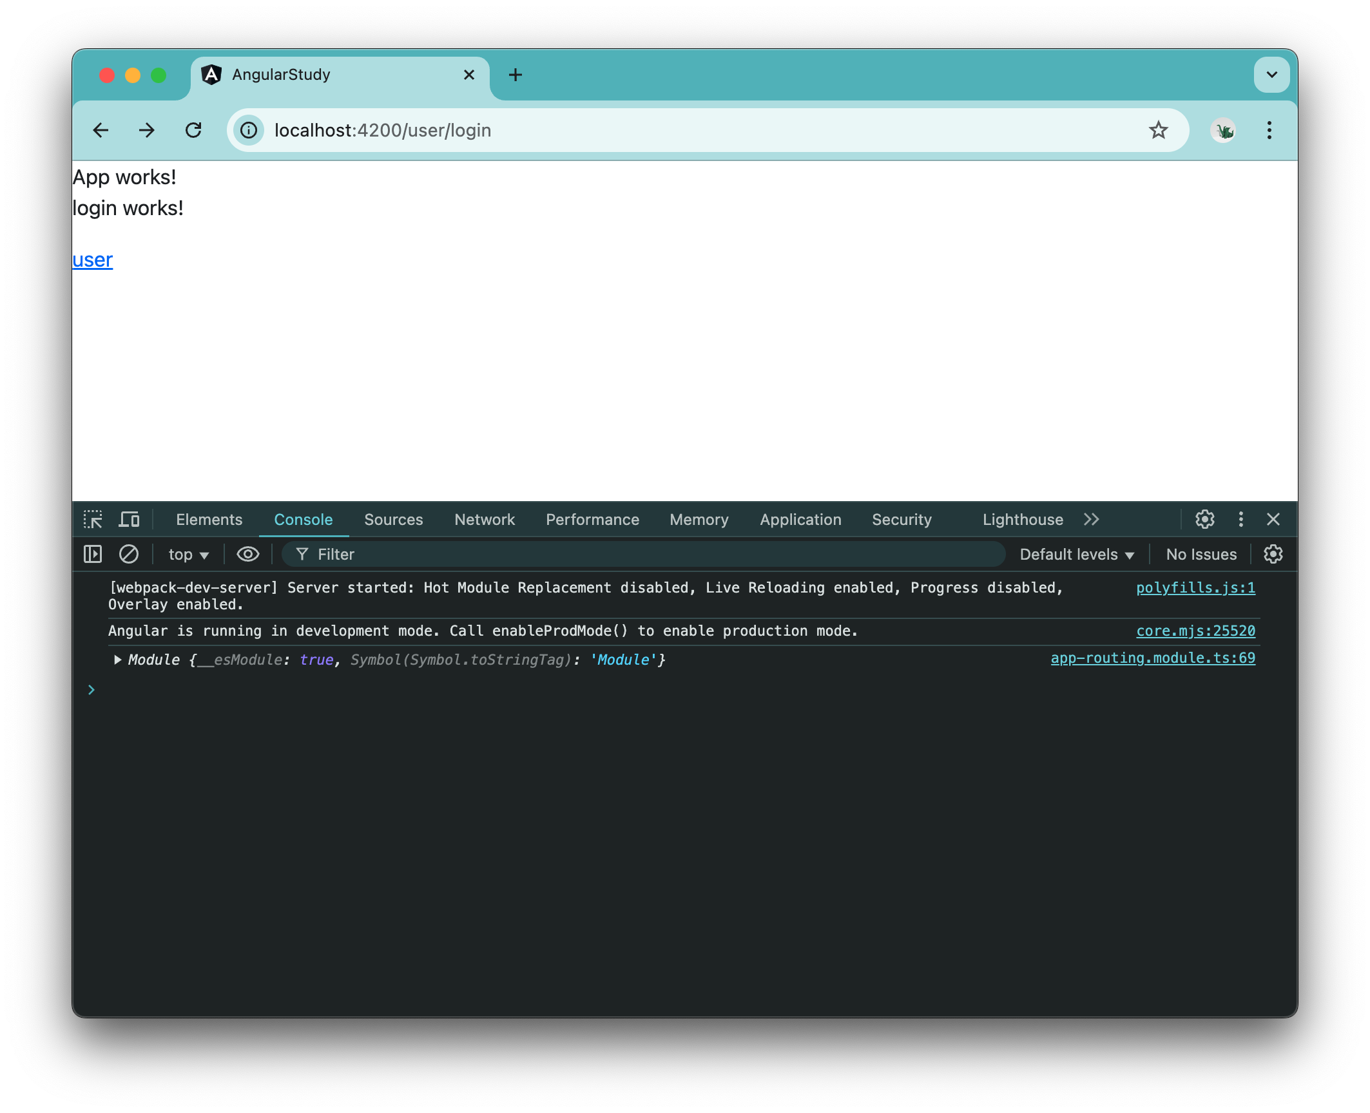Create a live expression via eye icon
The height and width of the screenshot is (1113, 1370).
tap(247, 554)
